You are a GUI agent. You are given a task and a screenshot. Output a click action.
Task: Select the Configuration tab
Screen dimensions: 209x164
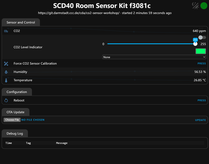(x=17, y=92)
